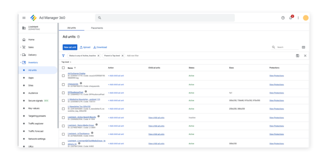Select the DFPAudiencePixel row checkbox
The height and width of the screenshot is (160, 328).
(63, 93)
